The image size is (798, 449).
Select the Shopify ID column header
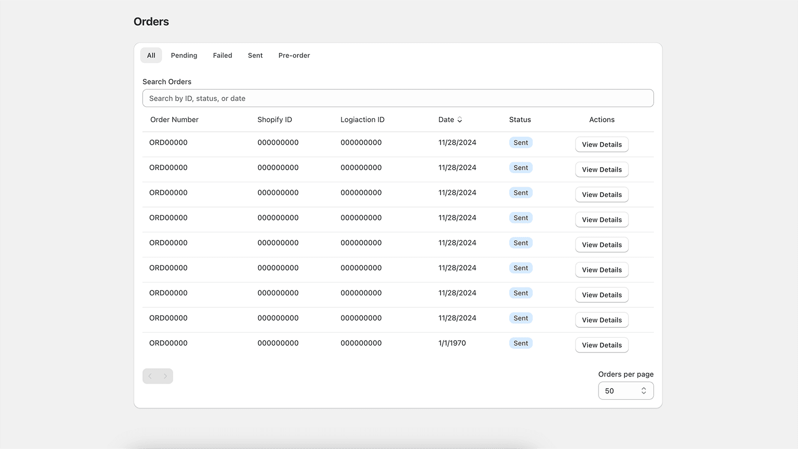[x=274, y=120]
